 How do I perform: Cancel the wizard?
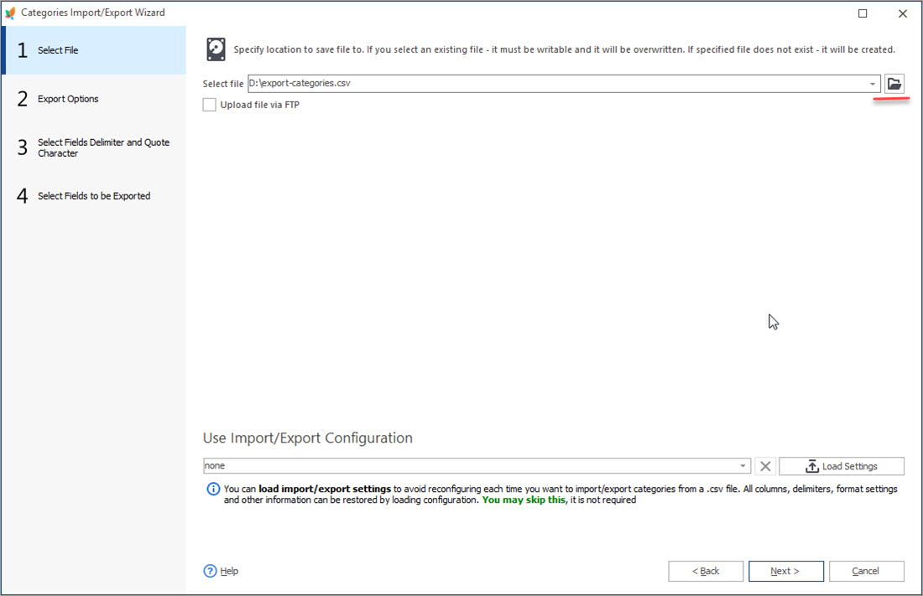[x=866, y=571]
